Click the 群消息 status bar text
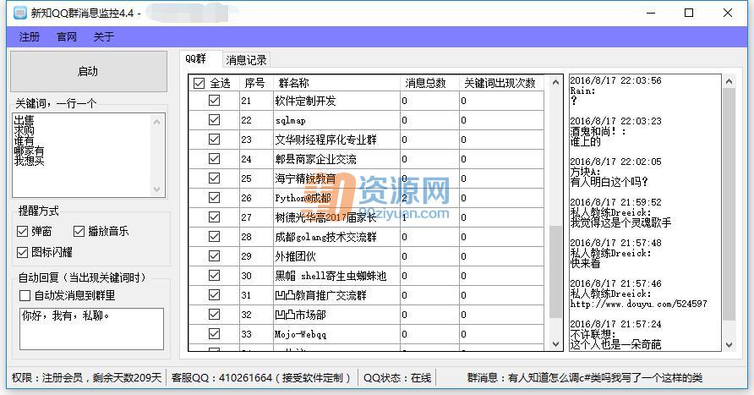 click(x=585, y=378)
